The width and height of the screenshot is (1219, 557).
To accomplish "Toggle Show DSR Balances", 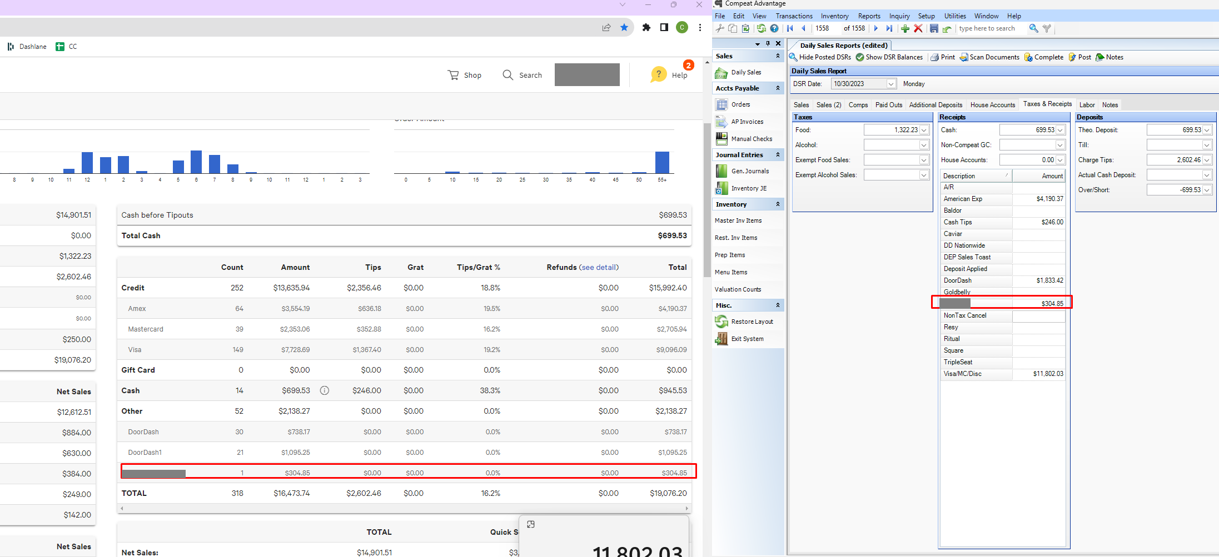I will click(x=889, y=57).
